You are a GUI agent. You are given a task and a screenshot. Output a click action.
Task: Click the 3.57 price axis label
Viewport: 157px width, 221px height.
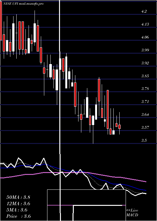click(x=145, y=128)
